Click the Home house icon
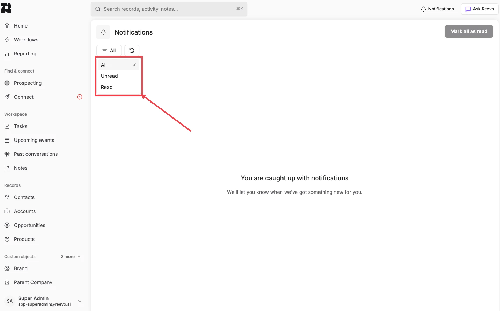Screen dimensions: 500x311 (7, 26)
